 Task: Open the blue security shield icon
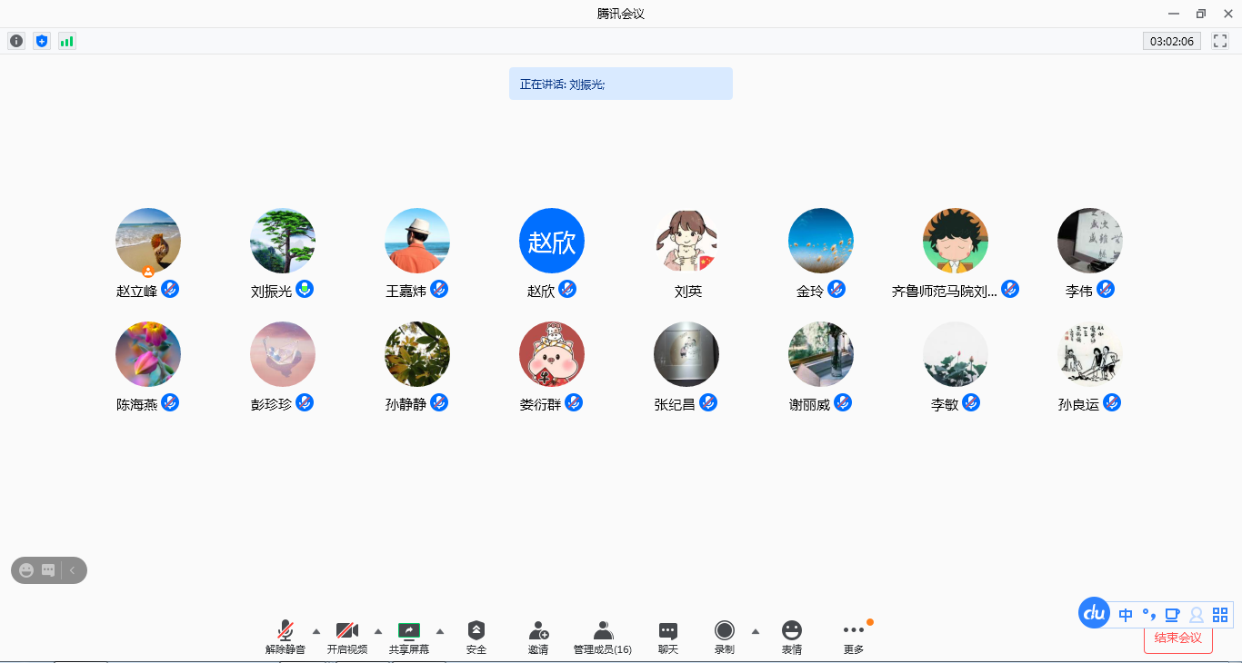[x=41, y=41]
